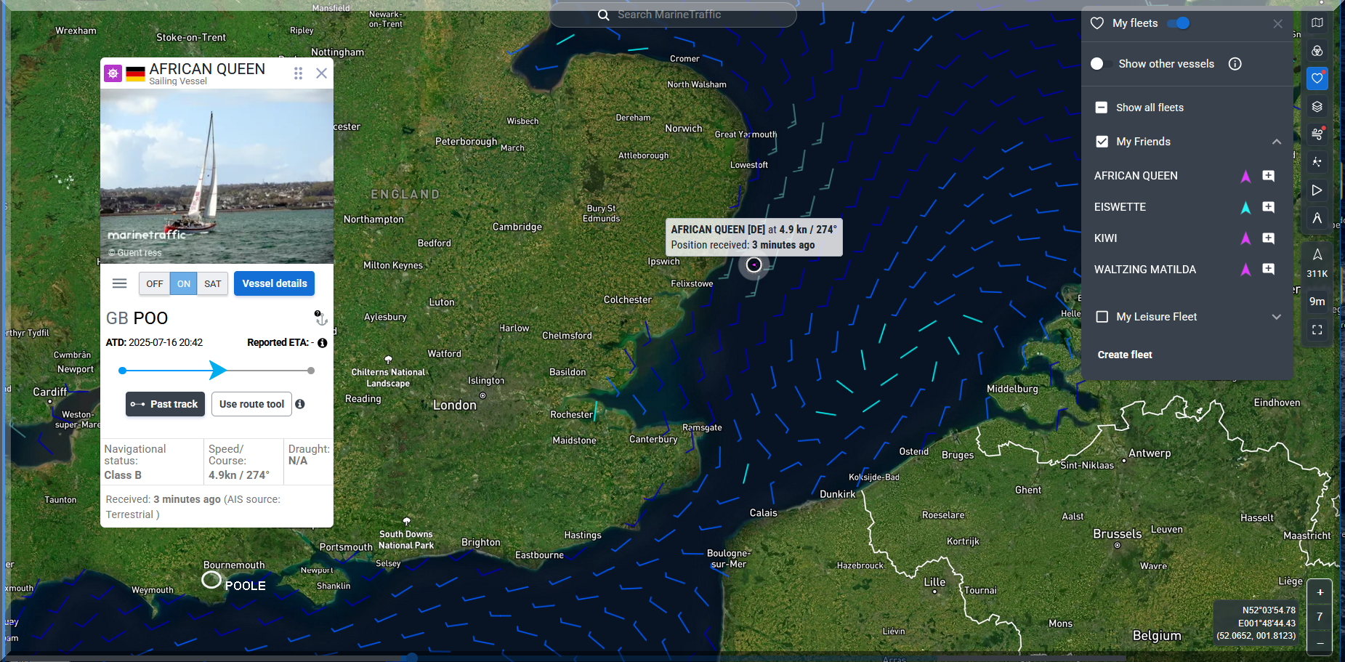Start playback with the play icon

point(1317,190)
